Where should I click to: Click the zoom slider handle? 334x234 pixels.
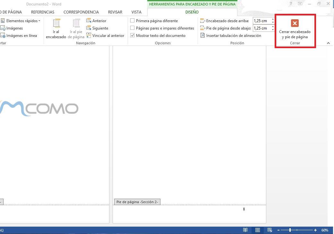[290, 230]
